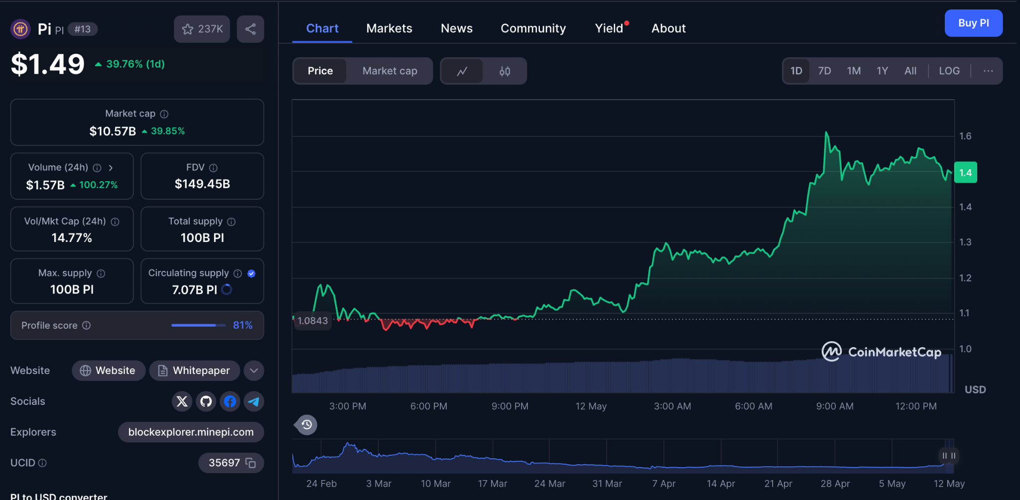Viewport: 1020px width, 500px height.
Task: Open the Community tab
Action: coord(533,28)
